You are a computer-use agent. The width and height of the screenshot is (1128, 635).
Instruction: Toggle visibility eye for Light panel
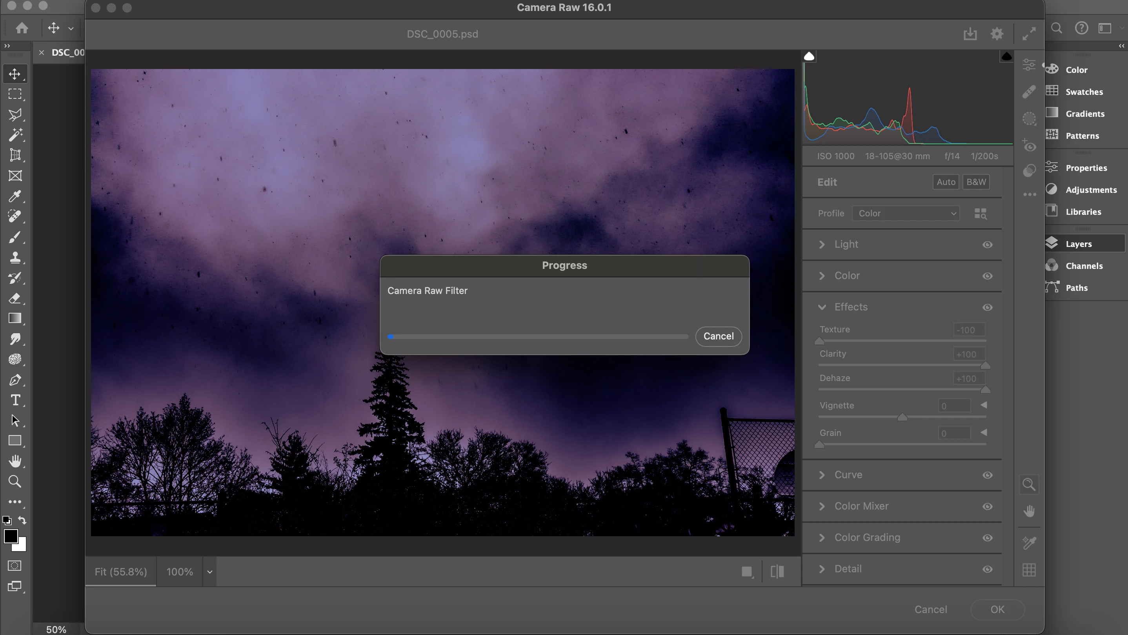(x=987, y=245)
